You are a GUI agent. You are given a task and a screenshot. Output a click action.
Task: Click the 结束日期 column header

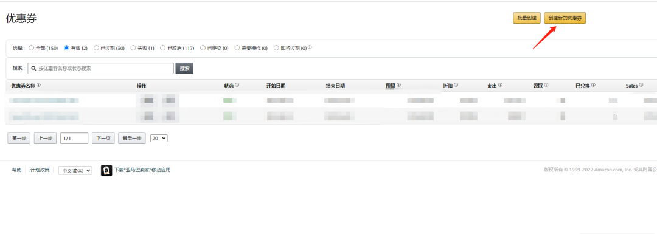[x=335, y=86]
